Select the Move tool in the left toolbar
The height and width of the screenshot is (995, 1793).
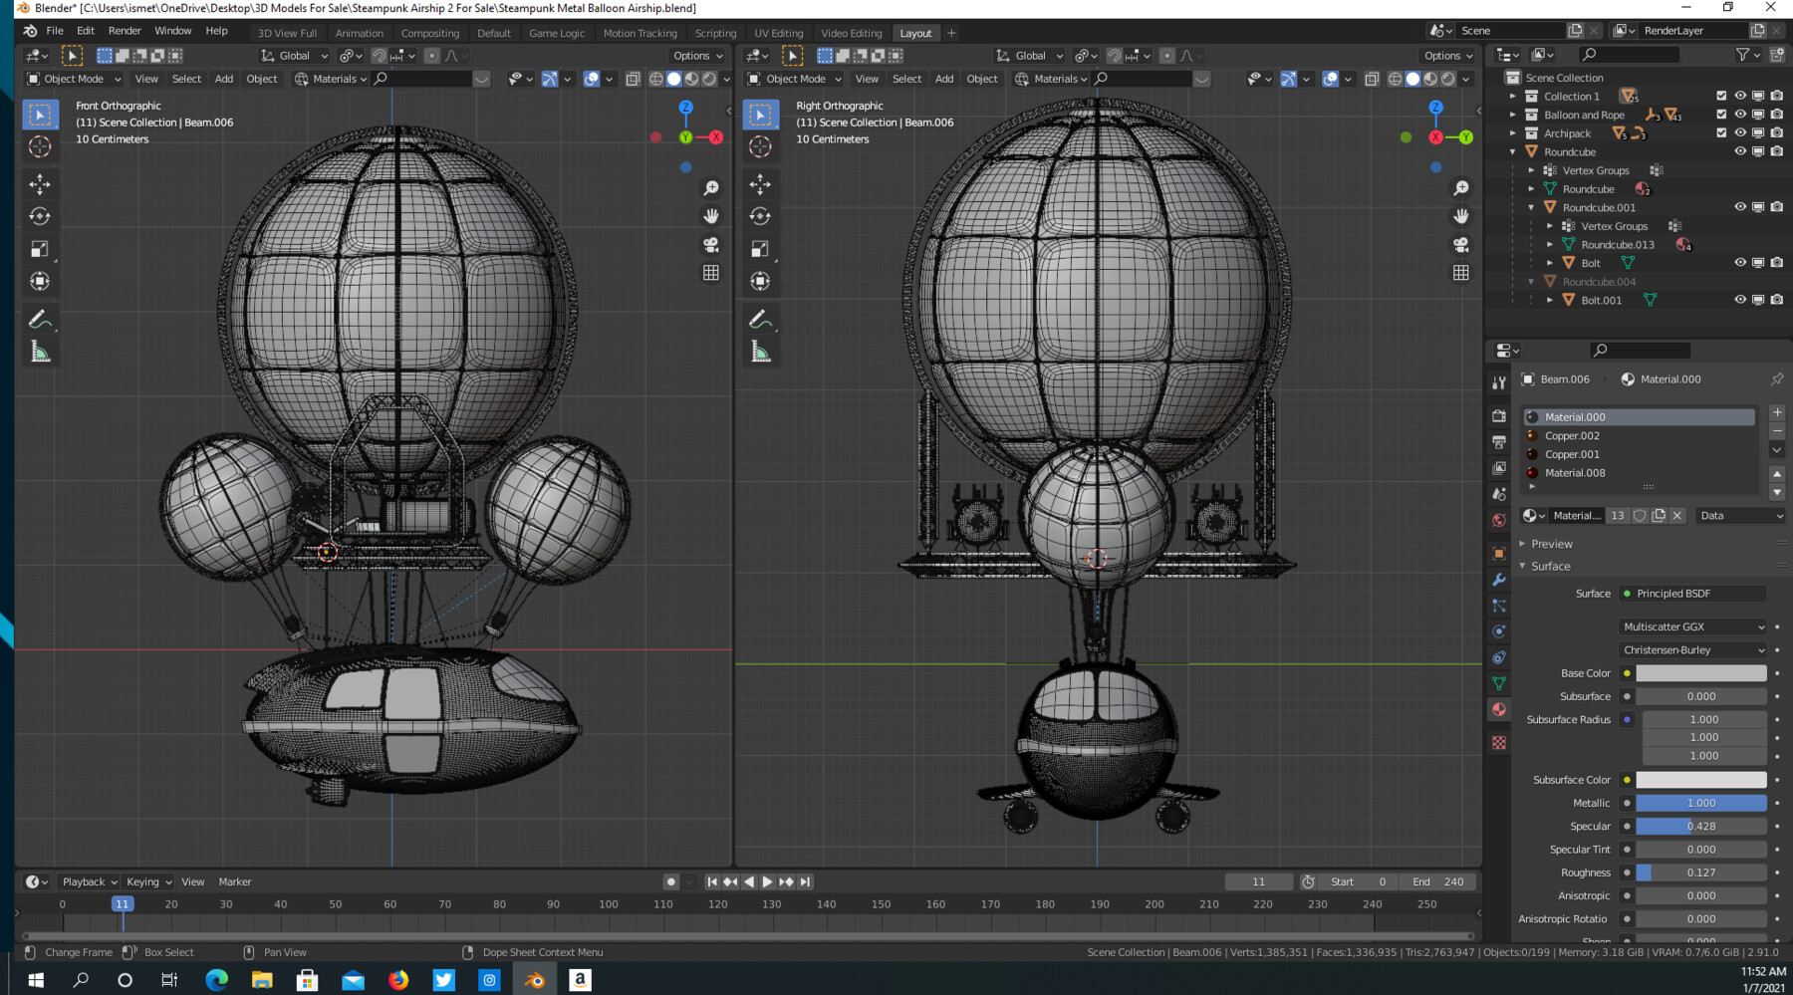coord(41,183)
